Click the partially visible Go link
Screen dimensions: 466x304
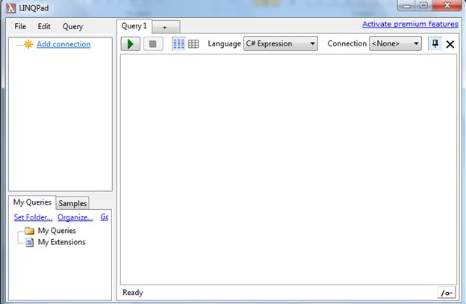click(105, 217)
